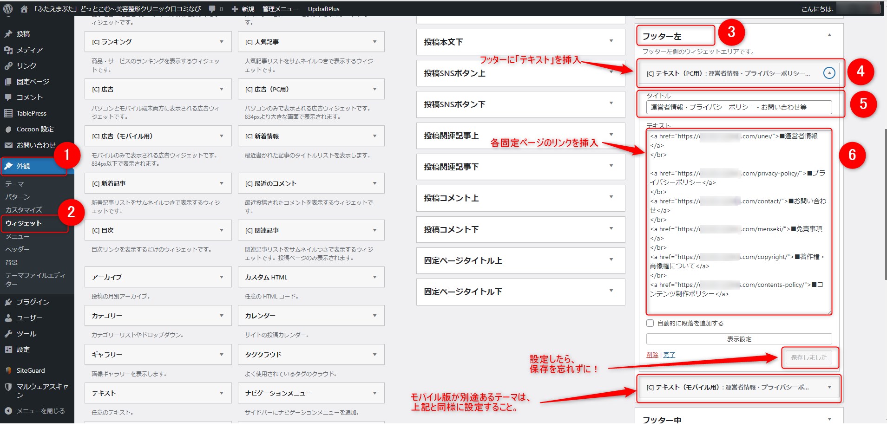Open the 管理メニュー admin bar item
887x428 pixels.
(280, 9)
